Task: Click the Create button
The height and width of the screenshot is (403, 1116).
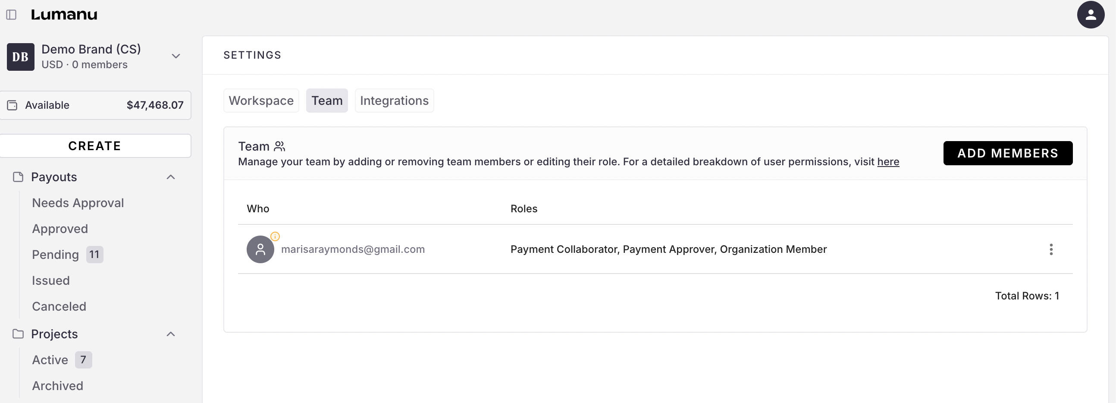Action: click(95, 146)
